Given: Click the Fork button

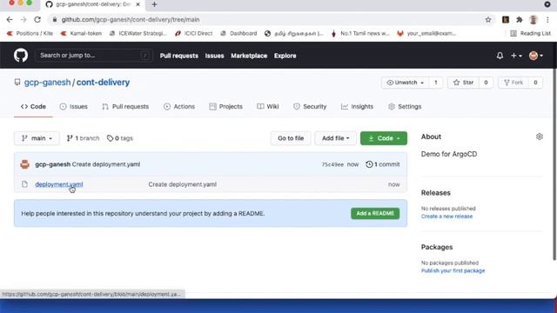Looking at the screenshot, I should coord(513,83).
